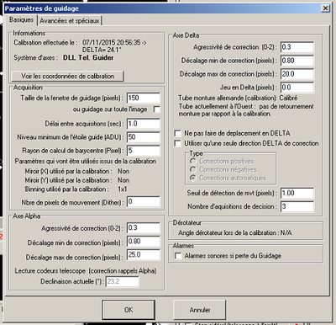The image size is (336, 325).
Task: Toggle Utiliser qu'une seule direction DELTA checkbox
Action: point(177,143)
